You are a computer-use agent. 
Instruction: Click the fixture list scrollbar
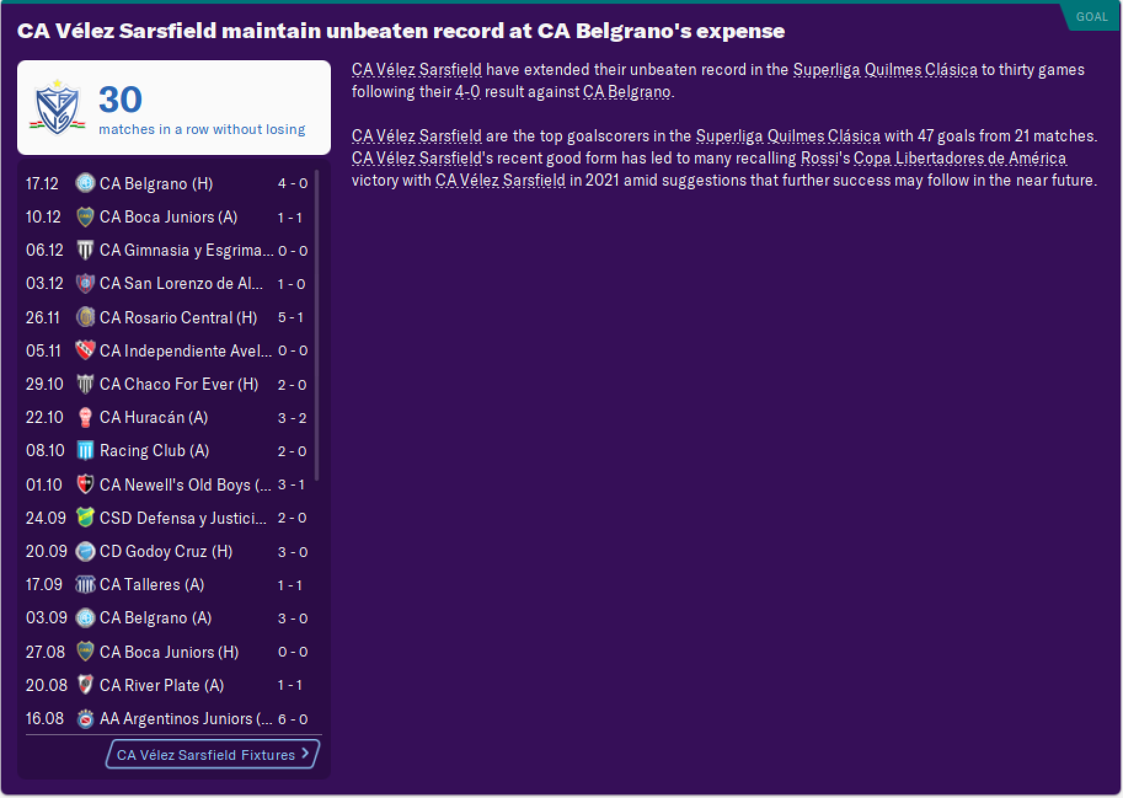point(317,326)
